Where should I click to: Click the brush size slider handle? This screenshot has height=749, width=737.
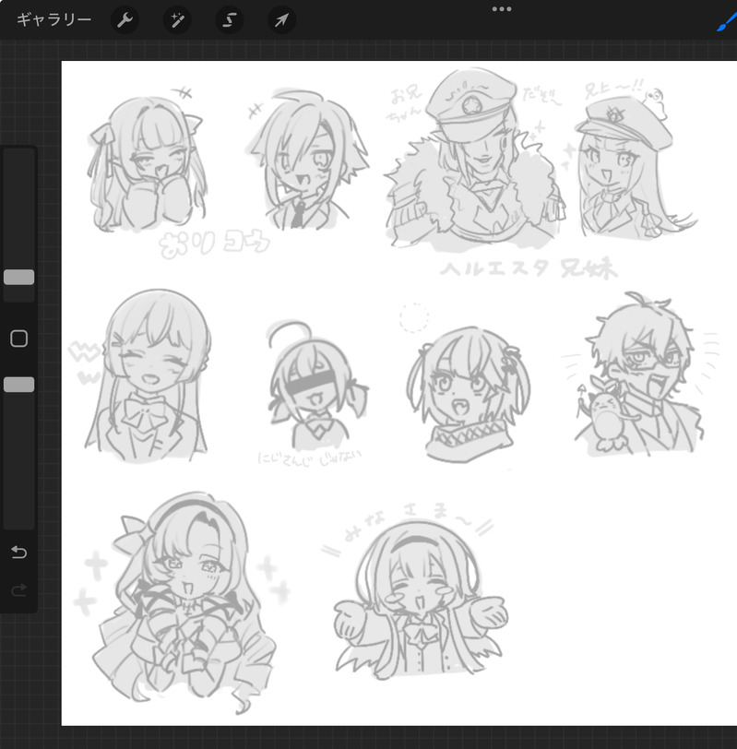[x=19, y=277]
